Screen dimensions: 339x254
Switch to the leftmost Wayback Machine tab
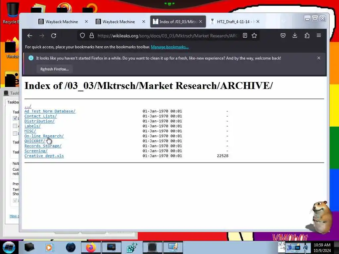(62, 21)
